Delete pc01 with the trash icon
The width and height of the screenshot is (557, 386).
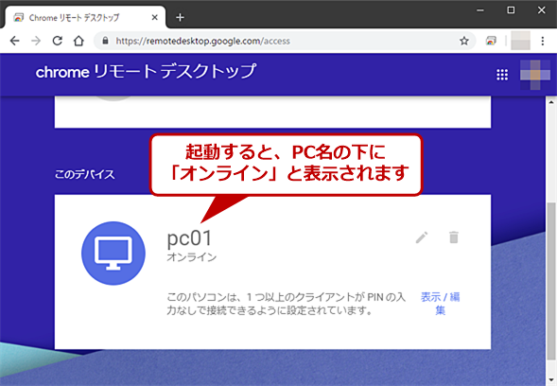point(454,237)
